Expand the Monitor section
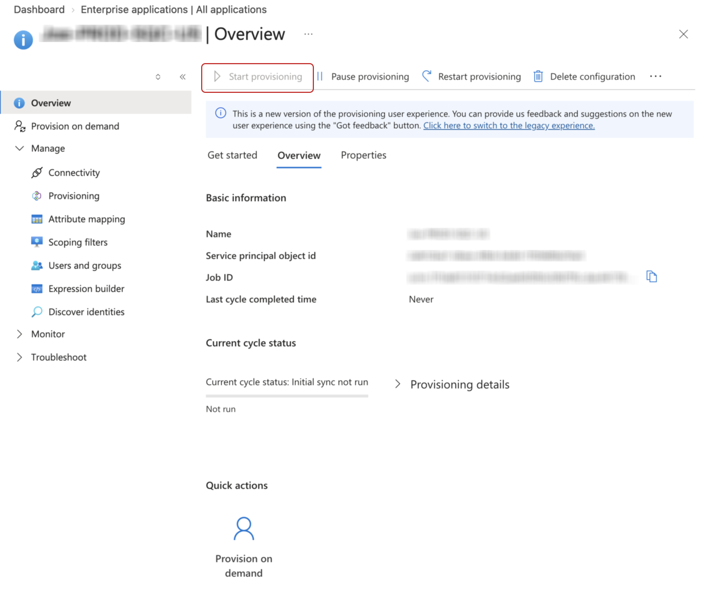Screen dimensions: 701x589 tap(20, 334)
